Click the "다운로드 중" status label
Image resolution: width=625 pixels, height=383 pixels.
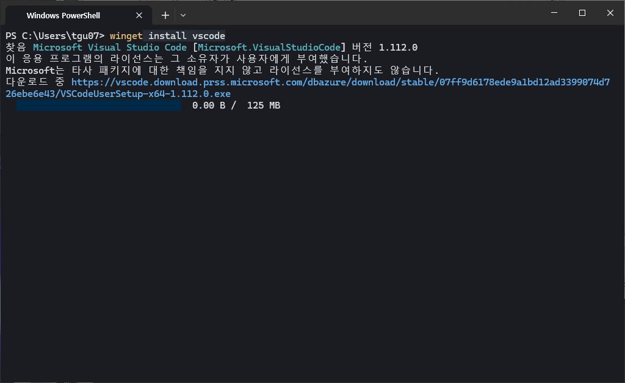tap(35, 82)
